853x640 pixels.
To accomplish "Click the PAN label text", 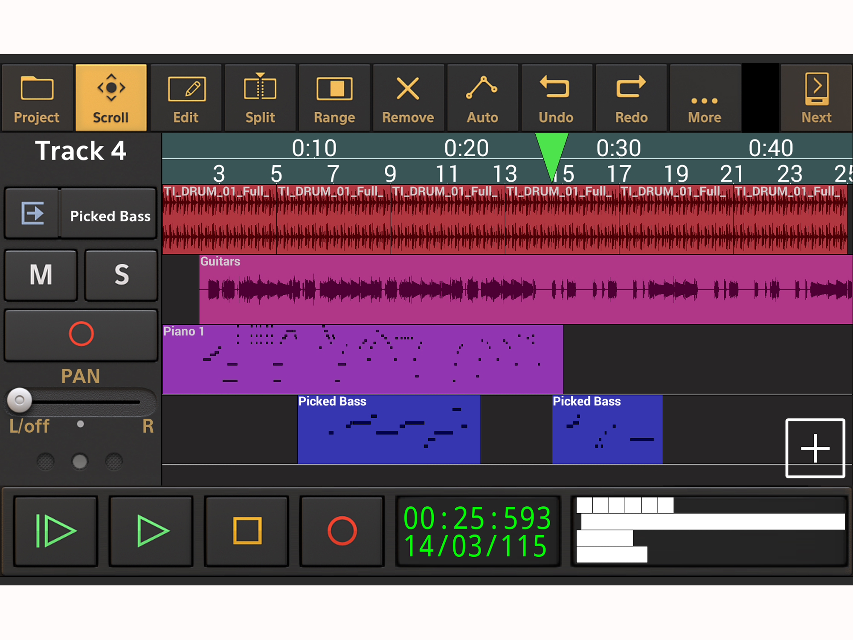I will tap(81, 376).
